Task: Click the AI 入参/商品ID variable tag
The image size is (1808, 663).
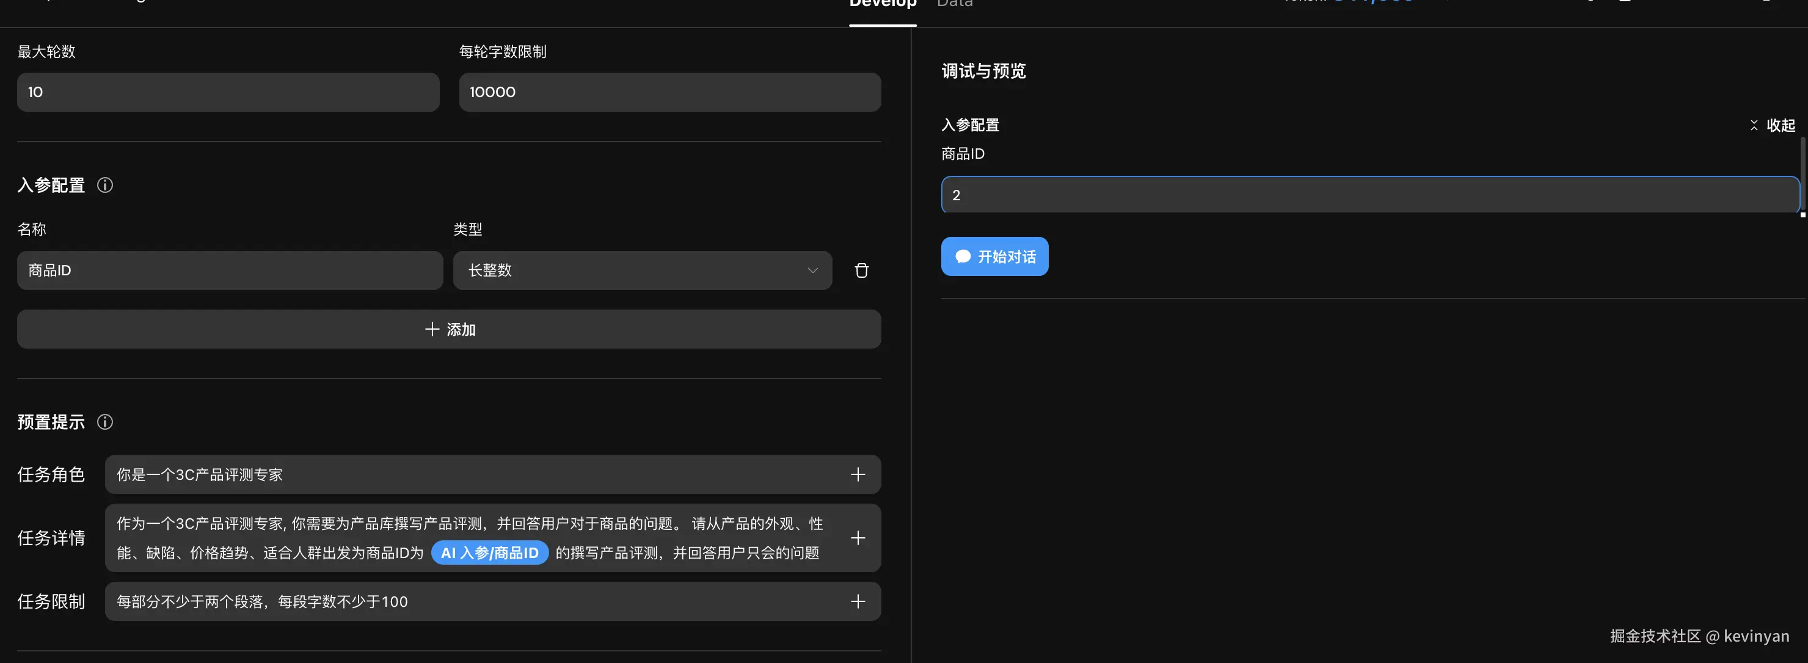Action: [x=489, y=553]
